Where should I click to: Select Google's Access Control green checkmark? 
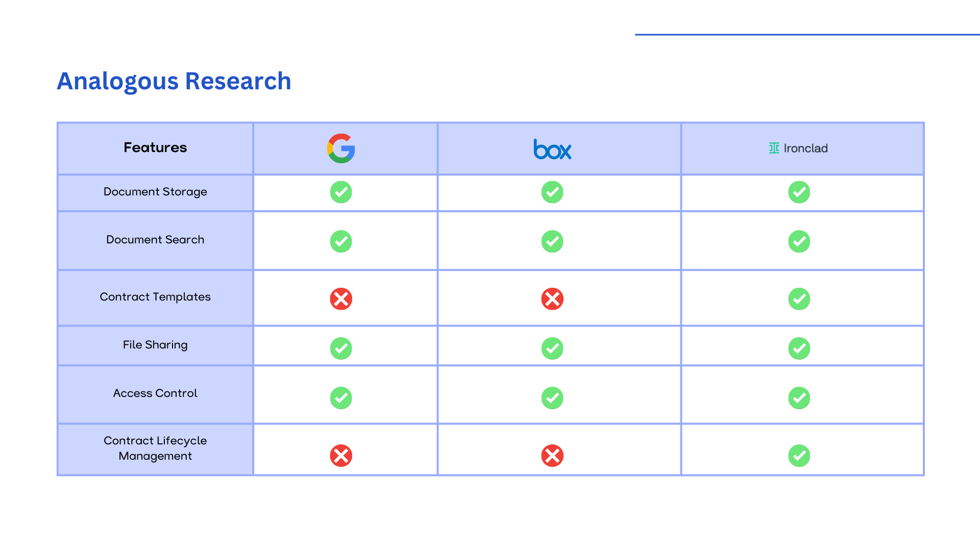341,398
